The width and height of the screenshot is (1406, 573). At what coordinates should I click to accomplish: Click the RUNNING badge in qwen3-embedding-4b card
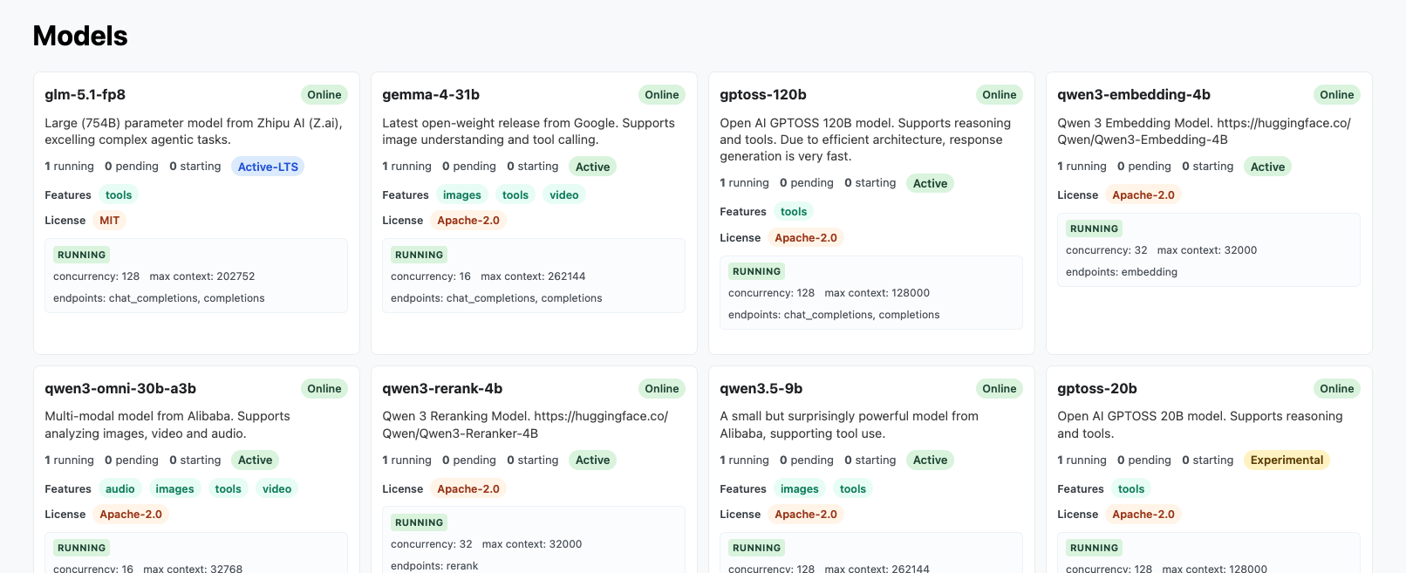coord(1094,229)
